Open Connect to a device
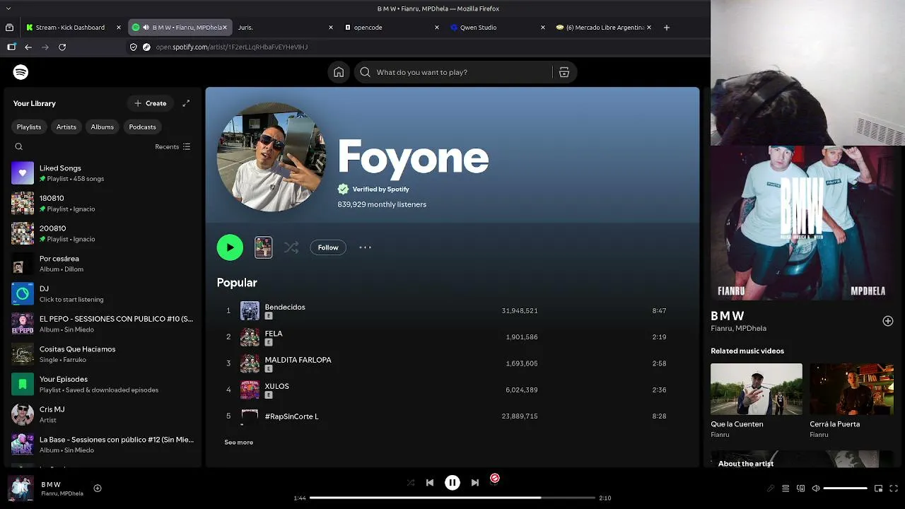 (800, 488)
